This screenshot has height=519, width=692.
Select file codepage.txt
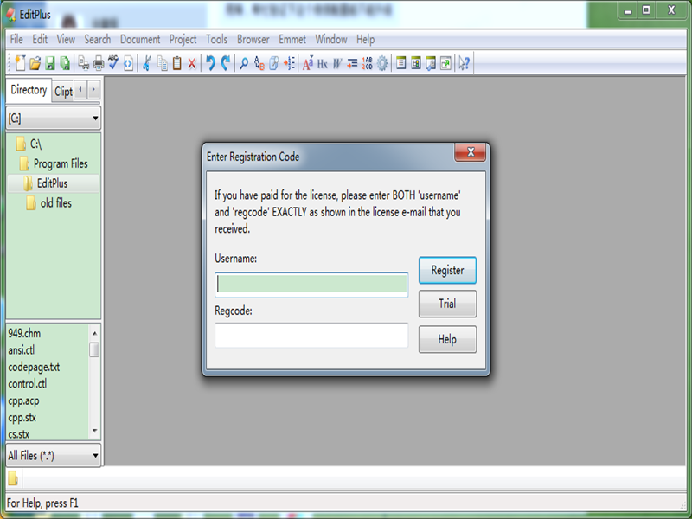click(x=34, y=367)
